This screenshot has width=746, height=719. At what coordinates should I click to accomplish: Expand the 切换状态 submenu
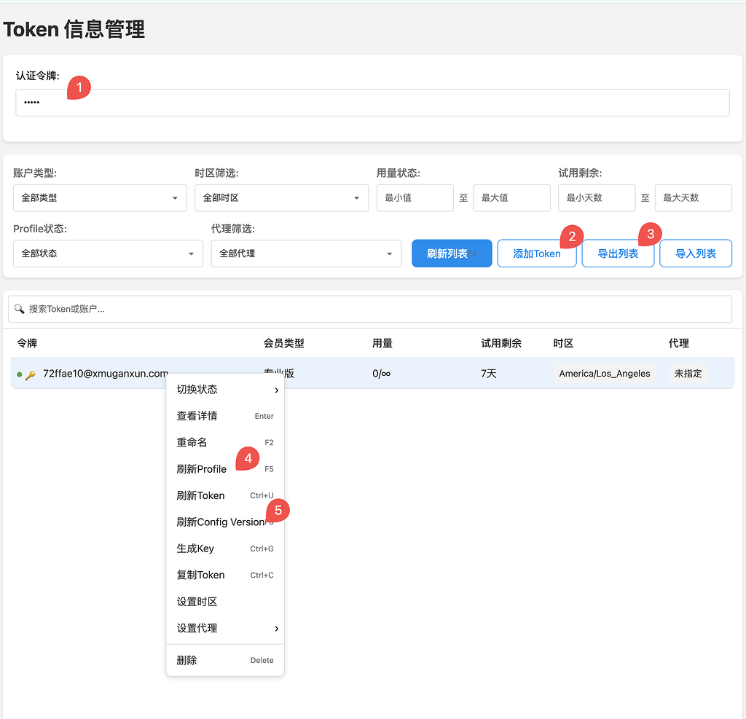click(x=225, y=390)
